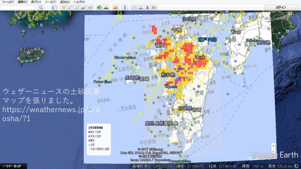This screenshot has width=301, height=169.
Task: Show historical imagery clock icon
Action: point(99,7)
